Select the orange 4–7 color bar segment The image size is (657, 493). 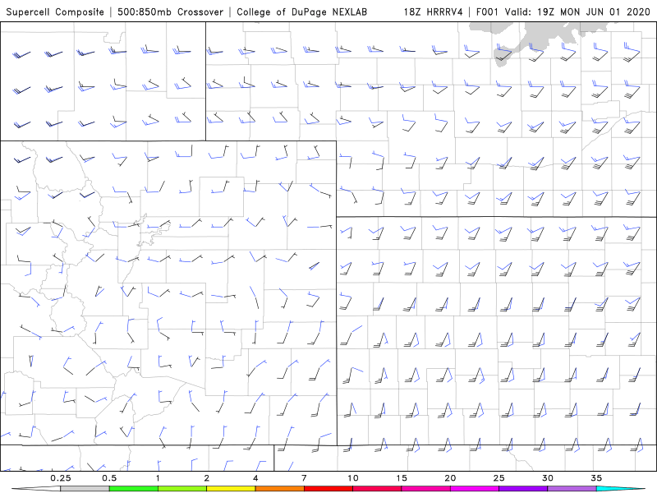[279, 489]
